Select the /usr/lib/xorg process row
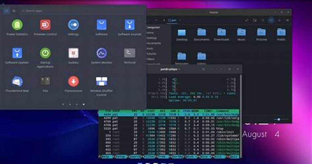Viewport: 312px width, 164px height. [x=169, y=118]
